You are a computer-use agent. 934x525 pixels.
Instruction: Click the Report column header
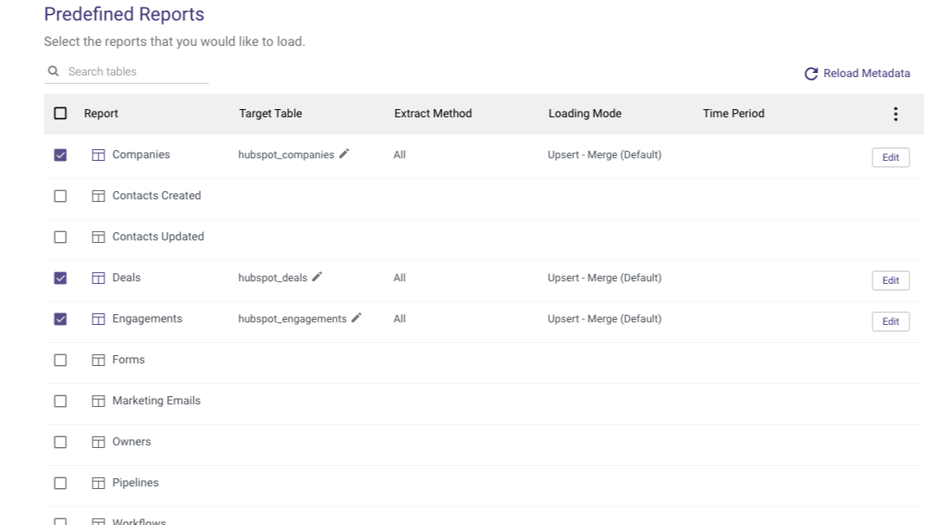[101, 113]
